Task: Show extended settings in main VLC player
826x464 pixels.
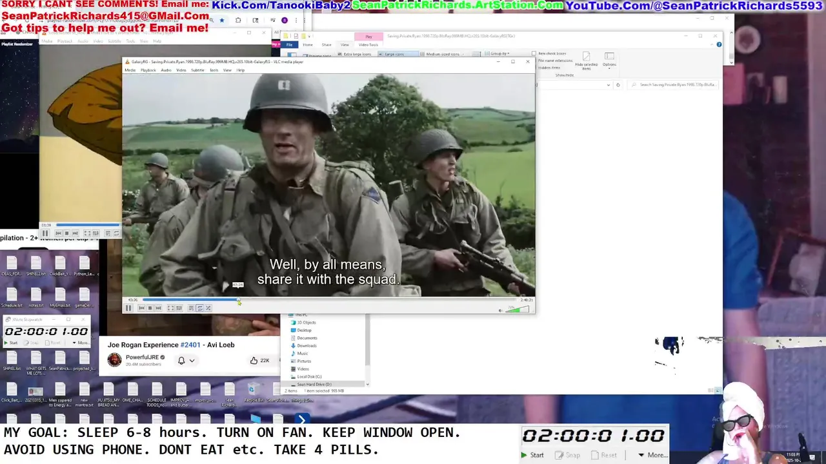Action: pyautogui.click(x=179, y=308)
